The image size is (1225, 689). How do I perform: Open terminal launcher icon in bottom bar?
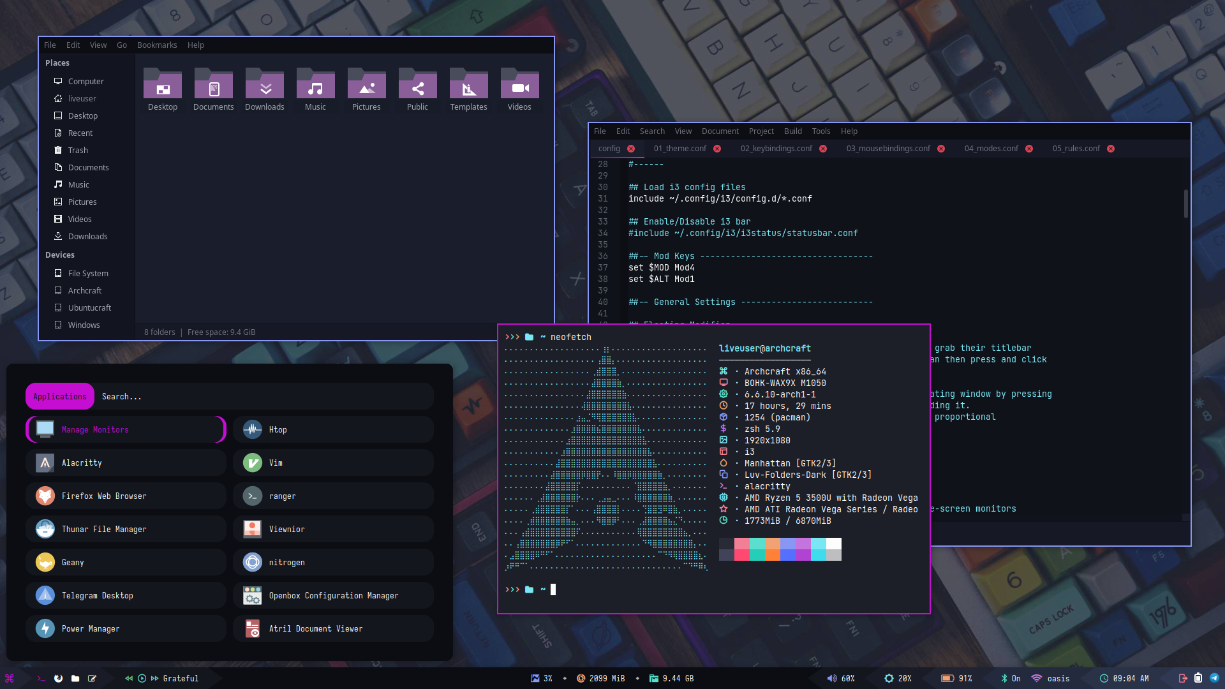[x=41, y=678]
